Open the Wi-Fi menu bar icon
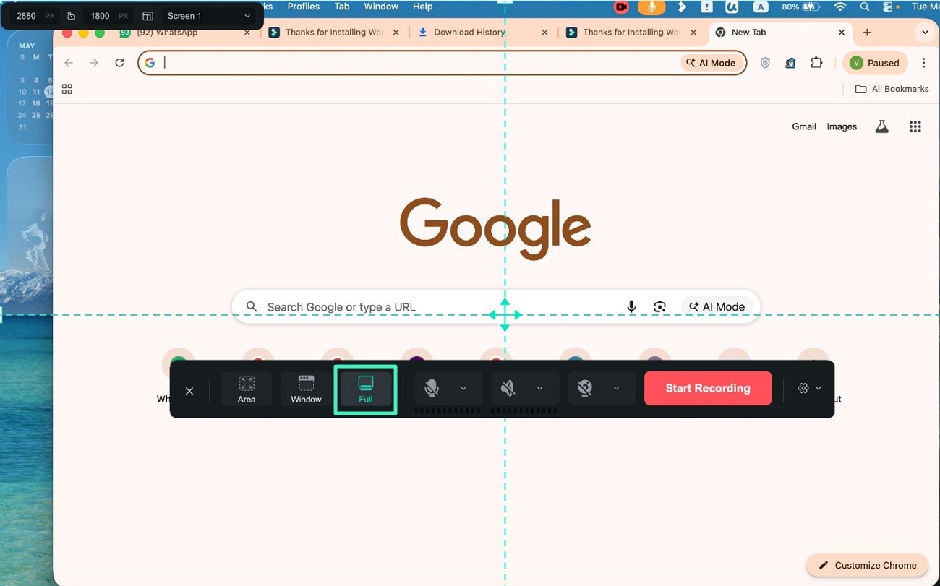Screen dimensions: 940x586 pos(840,7)
